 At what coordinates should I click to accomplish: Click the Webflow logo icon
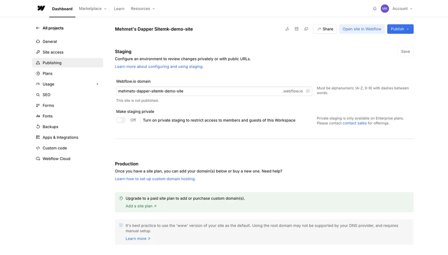point(41,8)
